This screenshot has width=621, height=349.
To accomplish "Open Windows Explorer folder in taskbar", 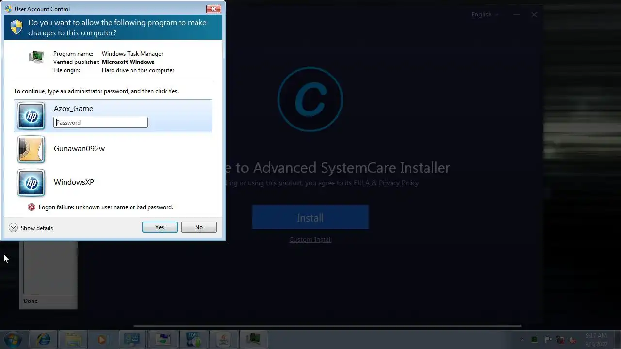I will point(73,339).
